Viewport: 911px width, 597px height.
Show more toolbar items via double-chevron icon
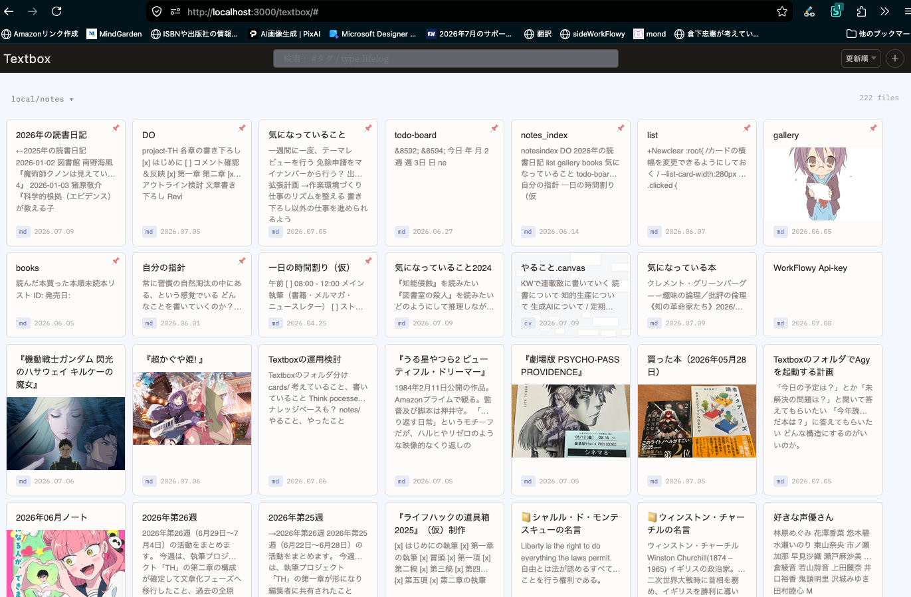[884, 11]
